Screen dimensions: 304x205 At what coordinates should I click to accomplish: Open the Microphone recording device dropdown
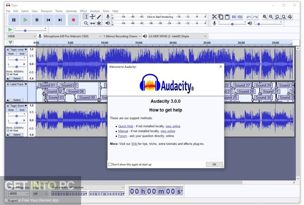(72, 36)
